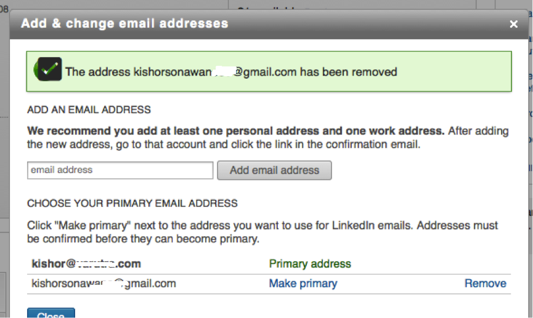This screenshot has width=533, height=318.
Task: Click the address removed confirmation message
Action: (231, 72)
